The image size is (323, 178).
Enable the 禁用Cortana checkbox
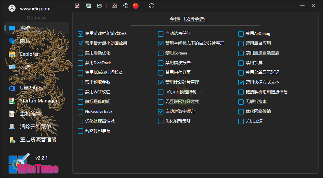161,53
